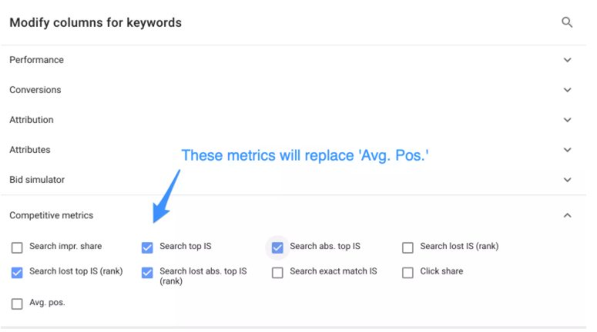Expand the Conversions section chevron
This screenshot has width=597, height=332.
point(568,90)
